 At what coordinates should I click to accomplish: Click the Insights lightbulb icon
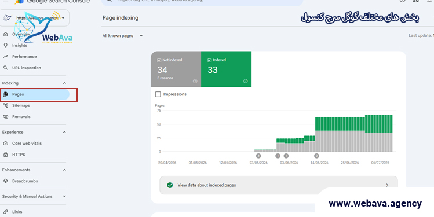[x=6, y=45]
